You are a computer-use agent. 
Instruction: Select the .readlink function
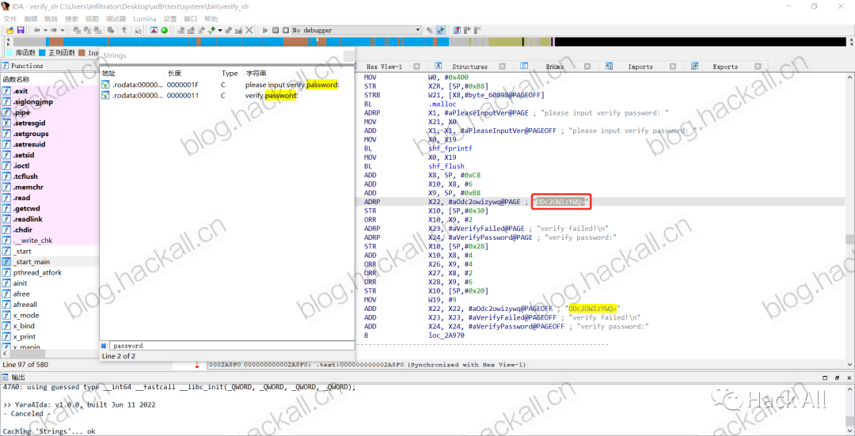[50, 219]
